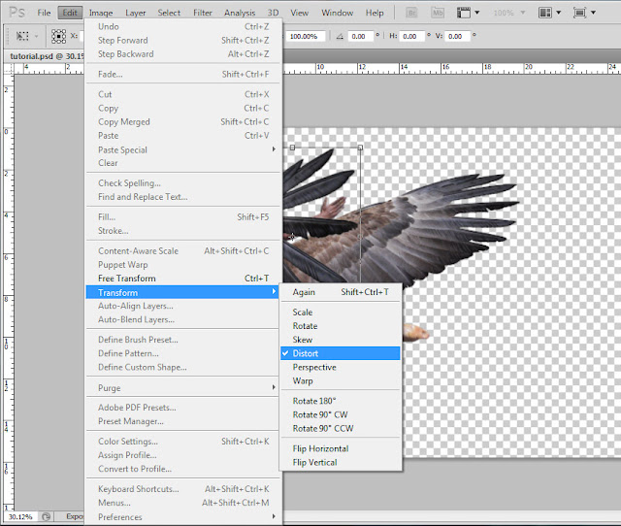Click Keyboard Shortcuts menu entry
Screen dimensions: 621x526
(182, 489)
